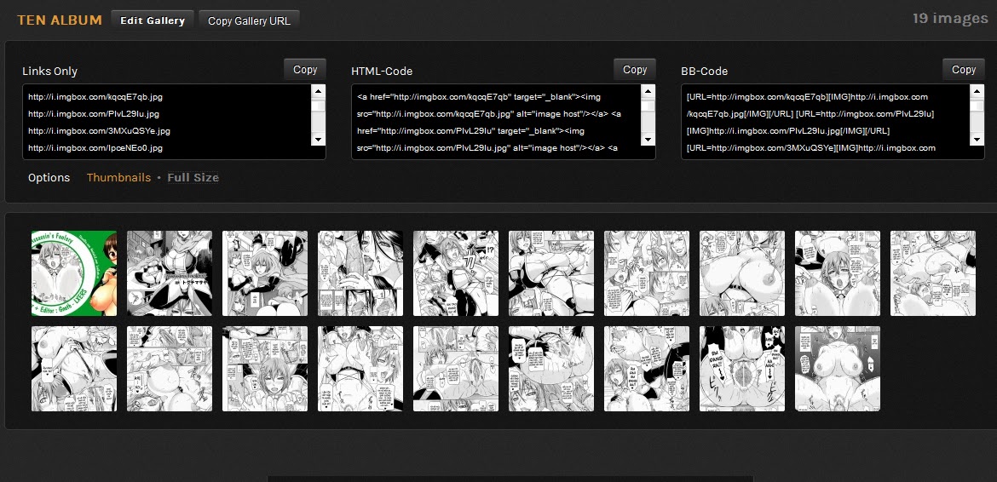This screenshot has height=482, width=997.
Task: Click the '19 images' count text
Action: click(x=950, y=19)
